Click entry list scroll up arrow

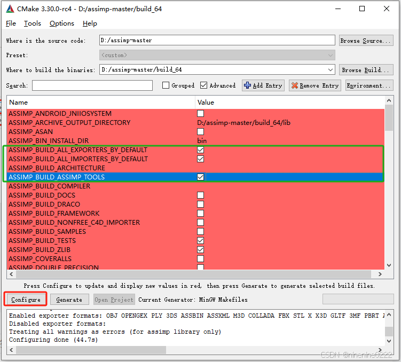tap(389, 100)
